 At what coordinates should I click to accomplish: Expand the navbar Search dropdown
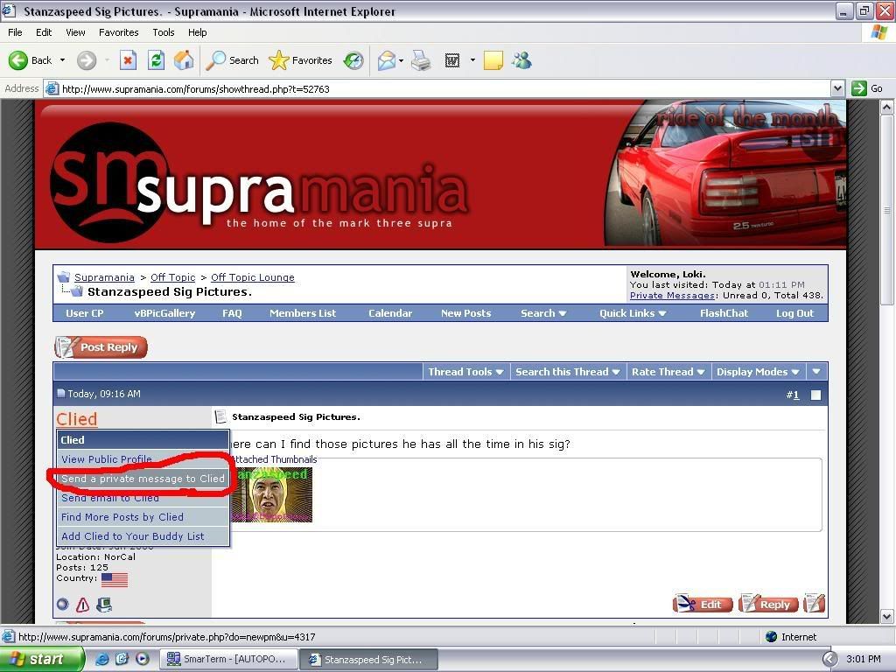[543, 313]
